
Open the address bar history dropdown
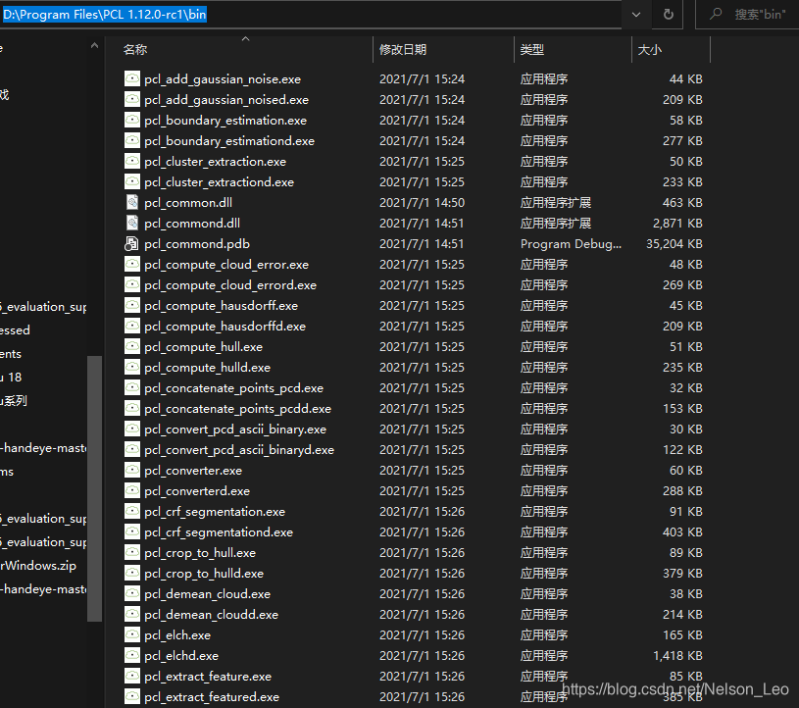[x=636, y=15]
